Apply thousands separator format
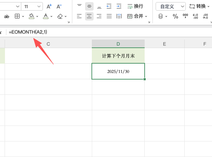 point(185,16)
